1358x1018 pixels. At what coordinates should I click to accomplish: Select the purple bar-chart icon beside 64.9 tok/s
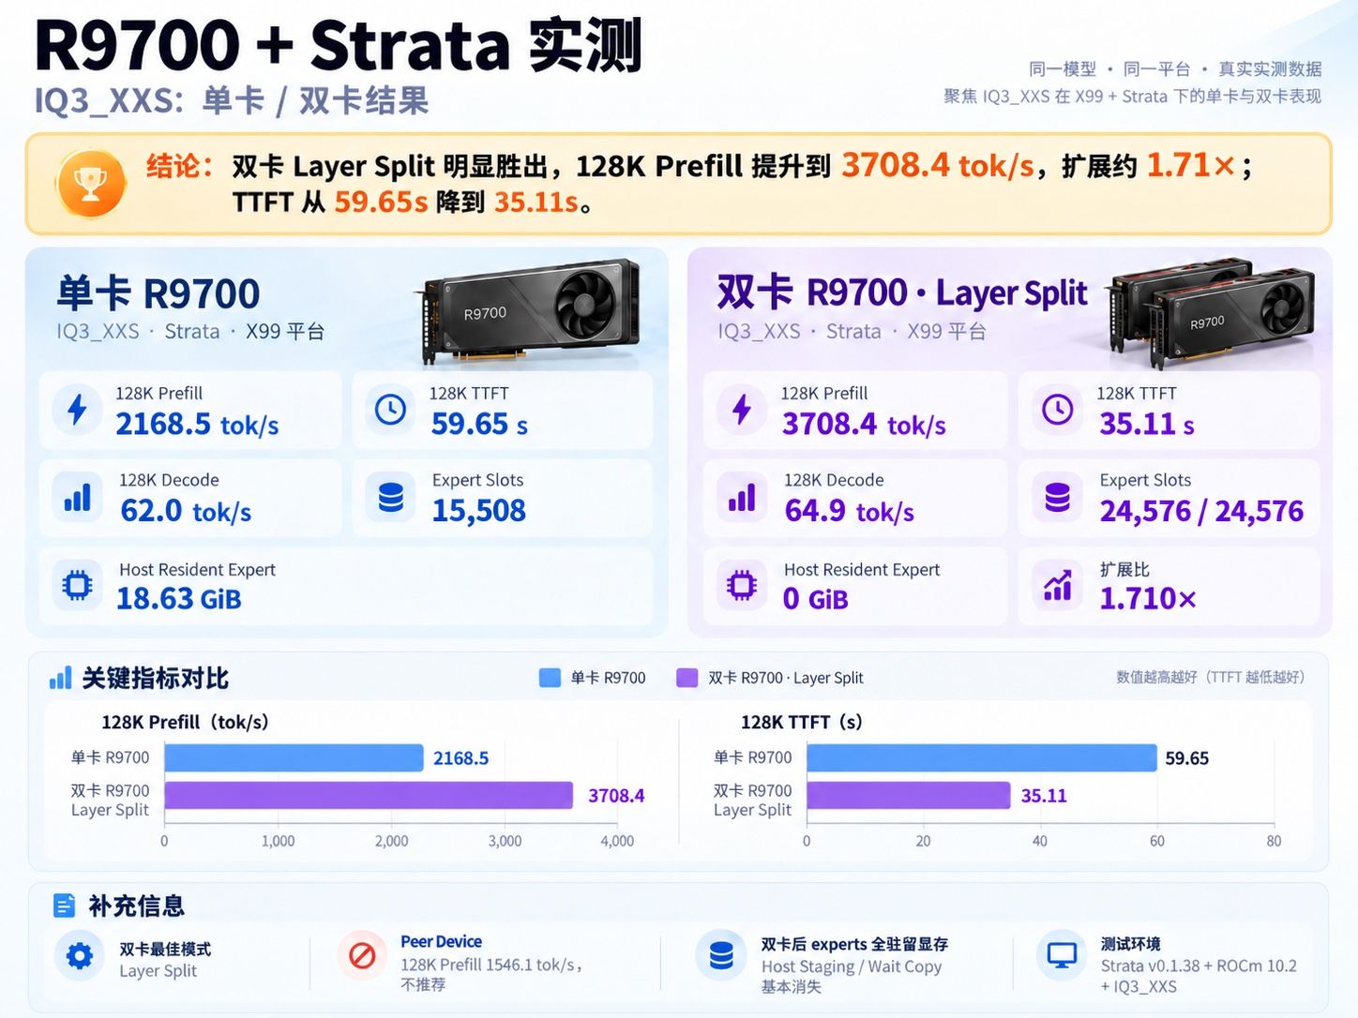(742, 497)
